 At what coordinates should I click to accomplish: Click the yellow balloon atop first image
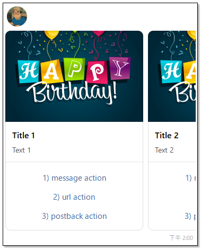coord(51,35)
